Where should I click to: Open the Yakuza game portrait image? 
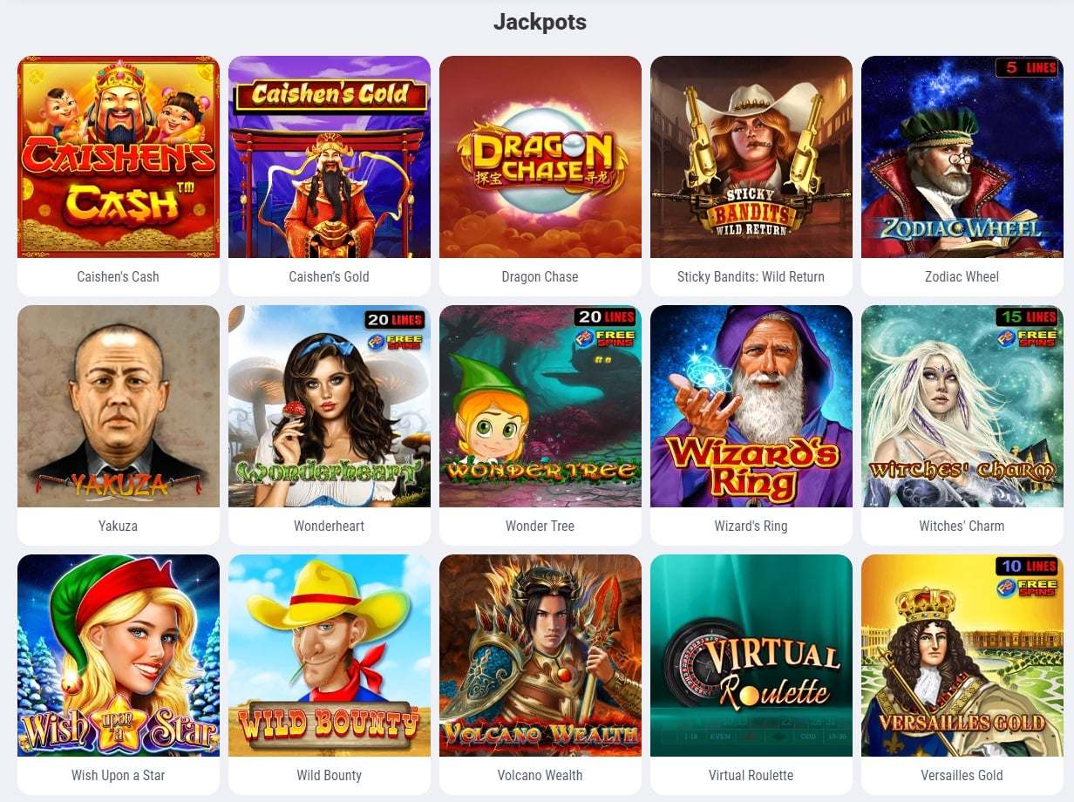119,406
